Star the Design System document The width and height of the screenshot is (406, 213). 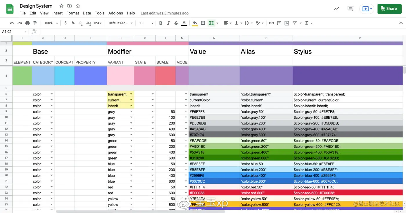[x=61, y=6]
